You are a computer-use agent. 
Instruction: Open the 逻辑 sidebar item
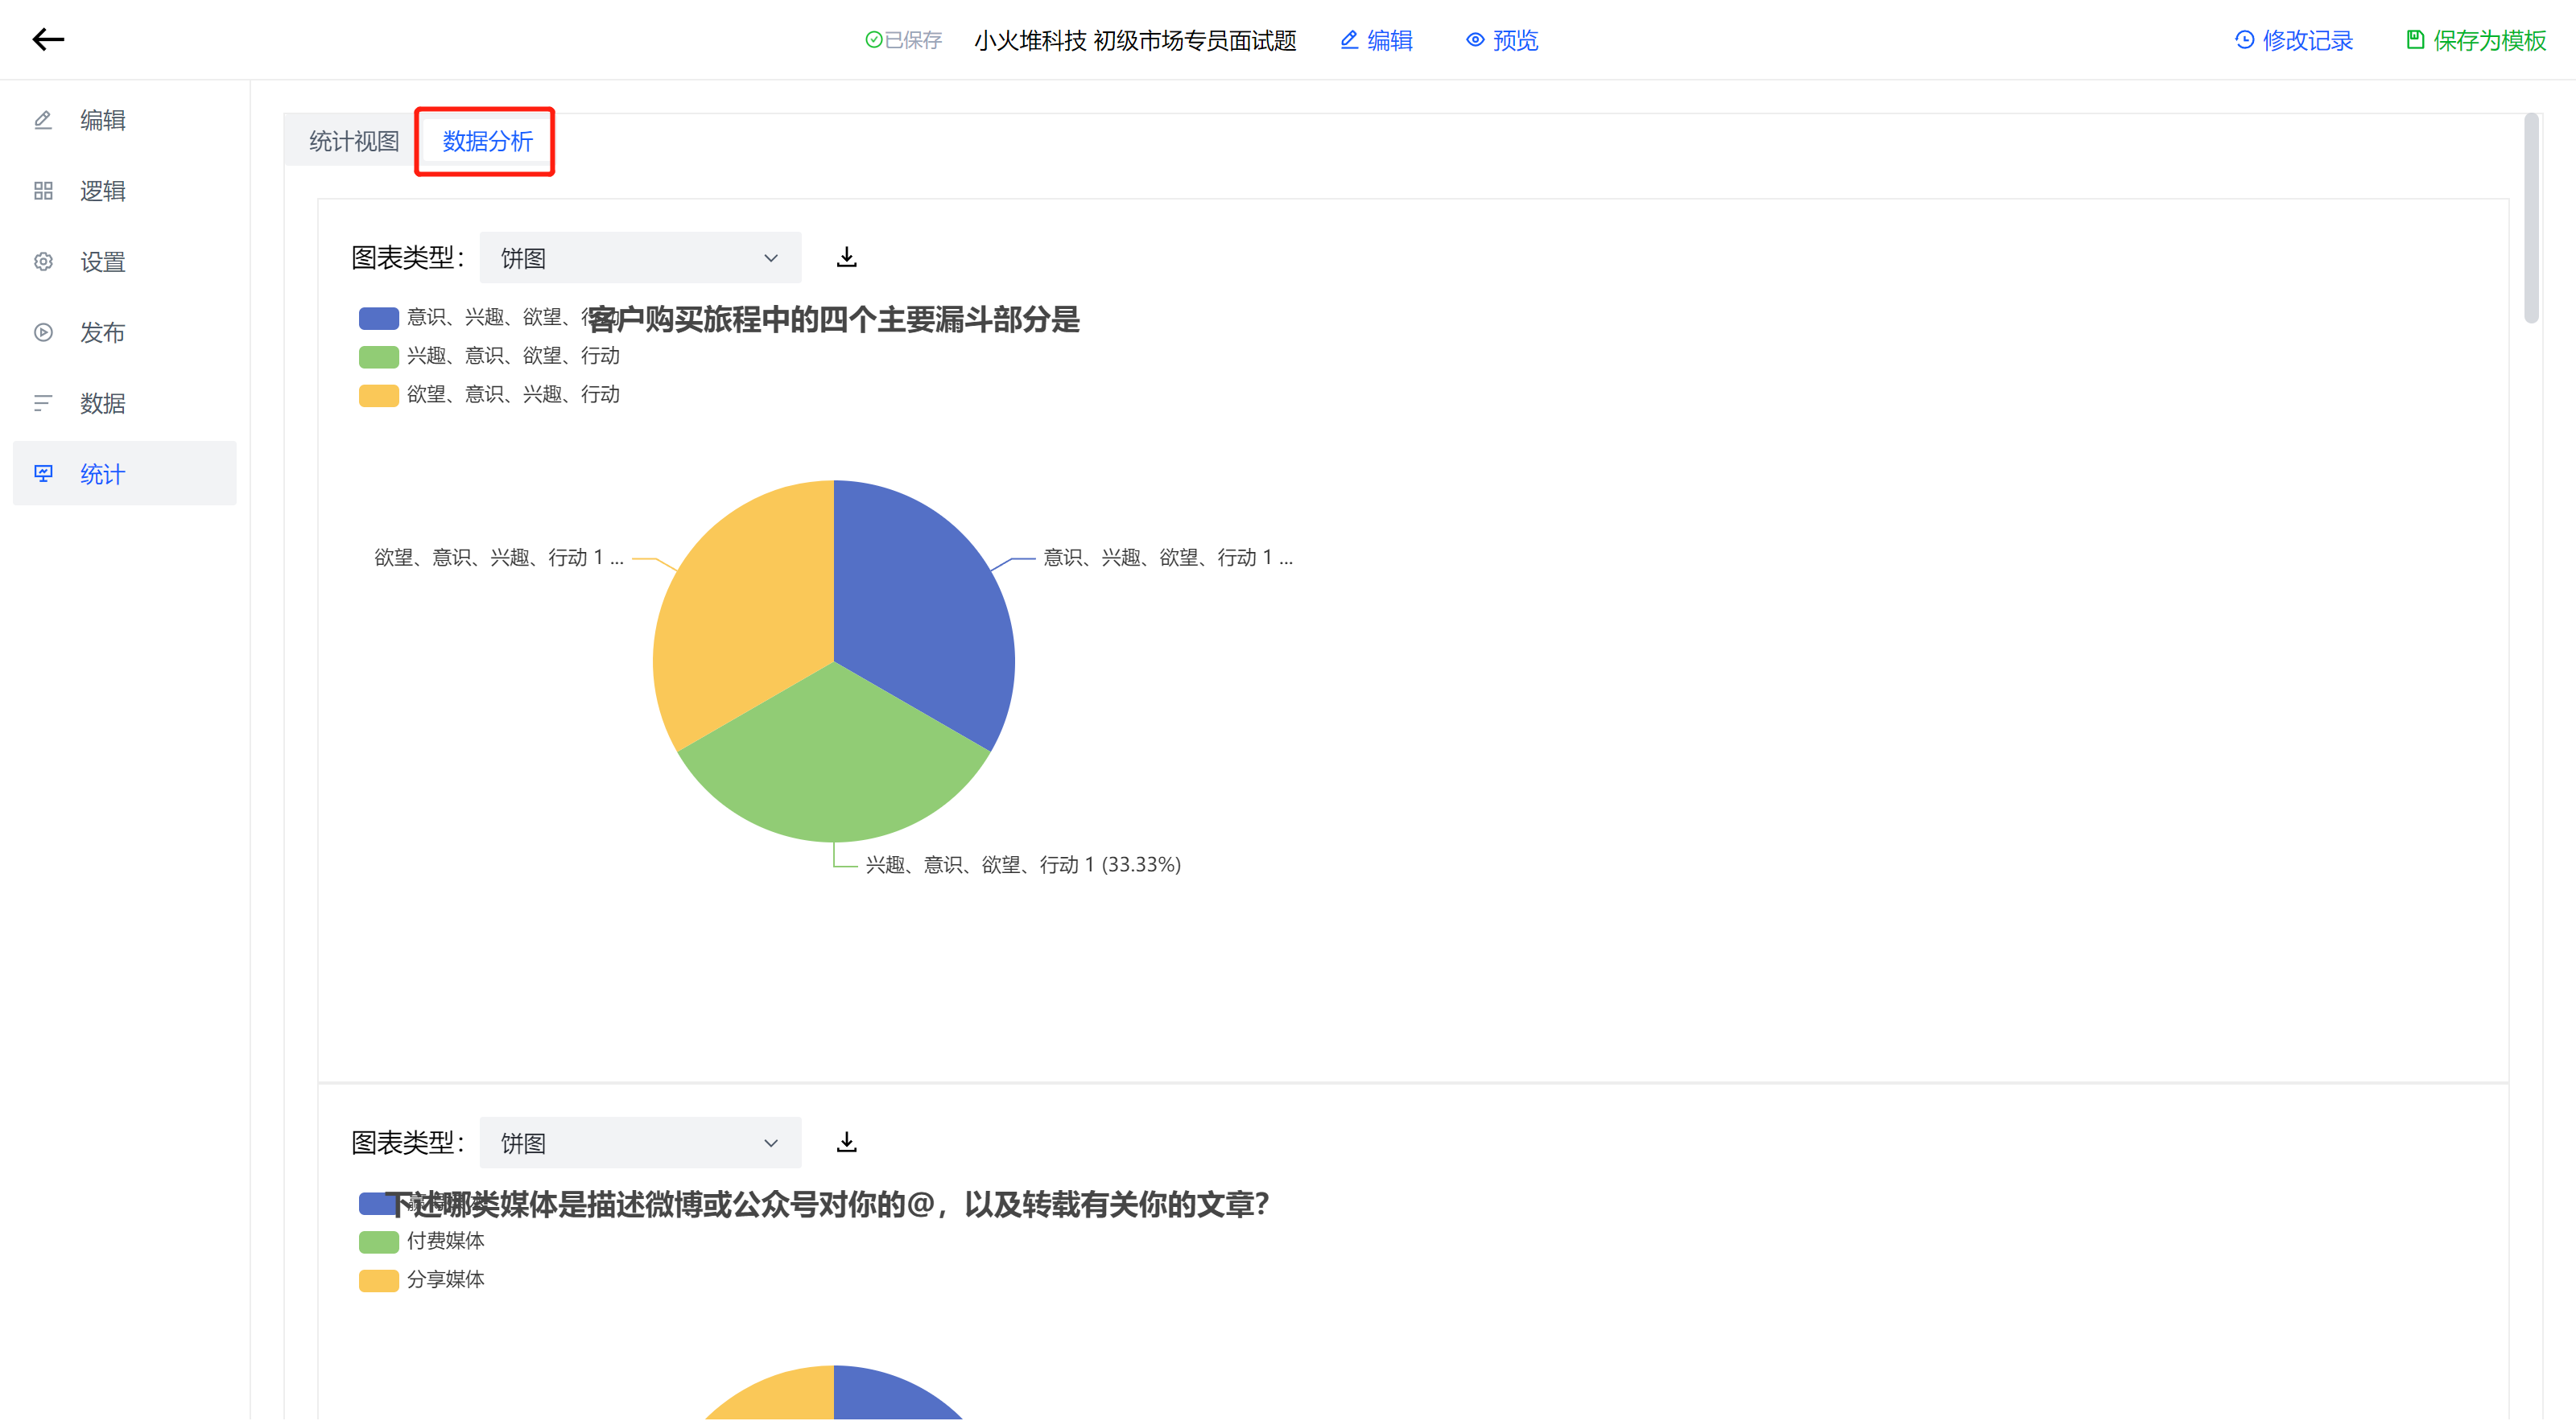(102, 191)
